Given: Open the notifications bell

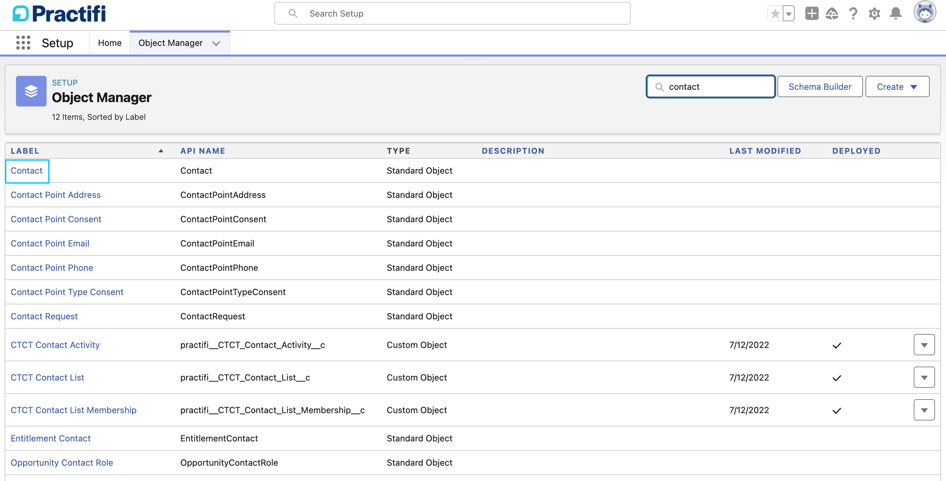Looking at the screenshot, I should [896, 14].
